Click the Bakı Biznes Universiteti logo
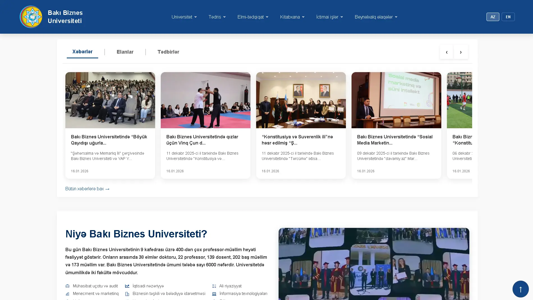The image size is (533, 300). point(31,17)
